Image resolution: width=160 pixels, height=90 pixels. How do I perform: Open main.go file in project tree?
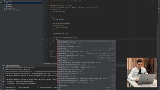click(x=9, y=6)
